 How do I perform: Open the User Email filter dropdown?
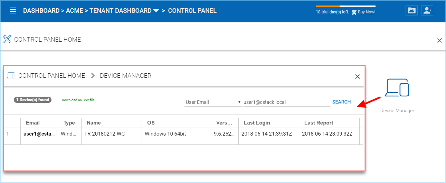pos(213,102)
